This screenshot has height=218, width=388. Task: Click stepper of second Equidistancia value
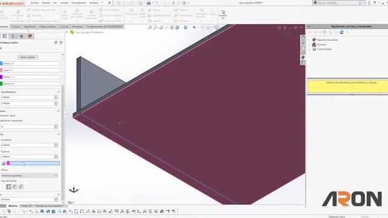tap(56, 104)
